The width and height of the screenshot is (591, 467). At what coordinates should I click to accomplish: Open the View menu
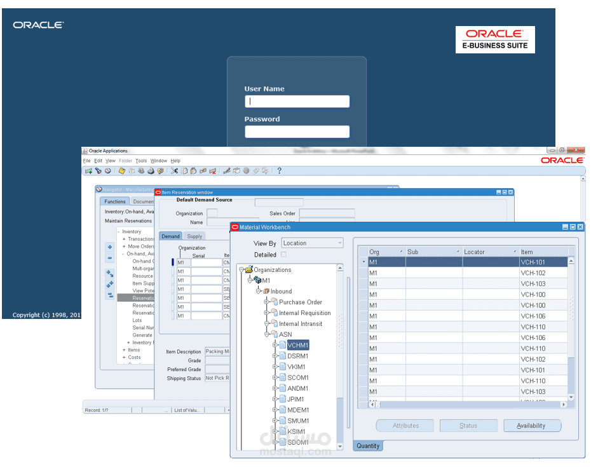[x=111, y=161]
